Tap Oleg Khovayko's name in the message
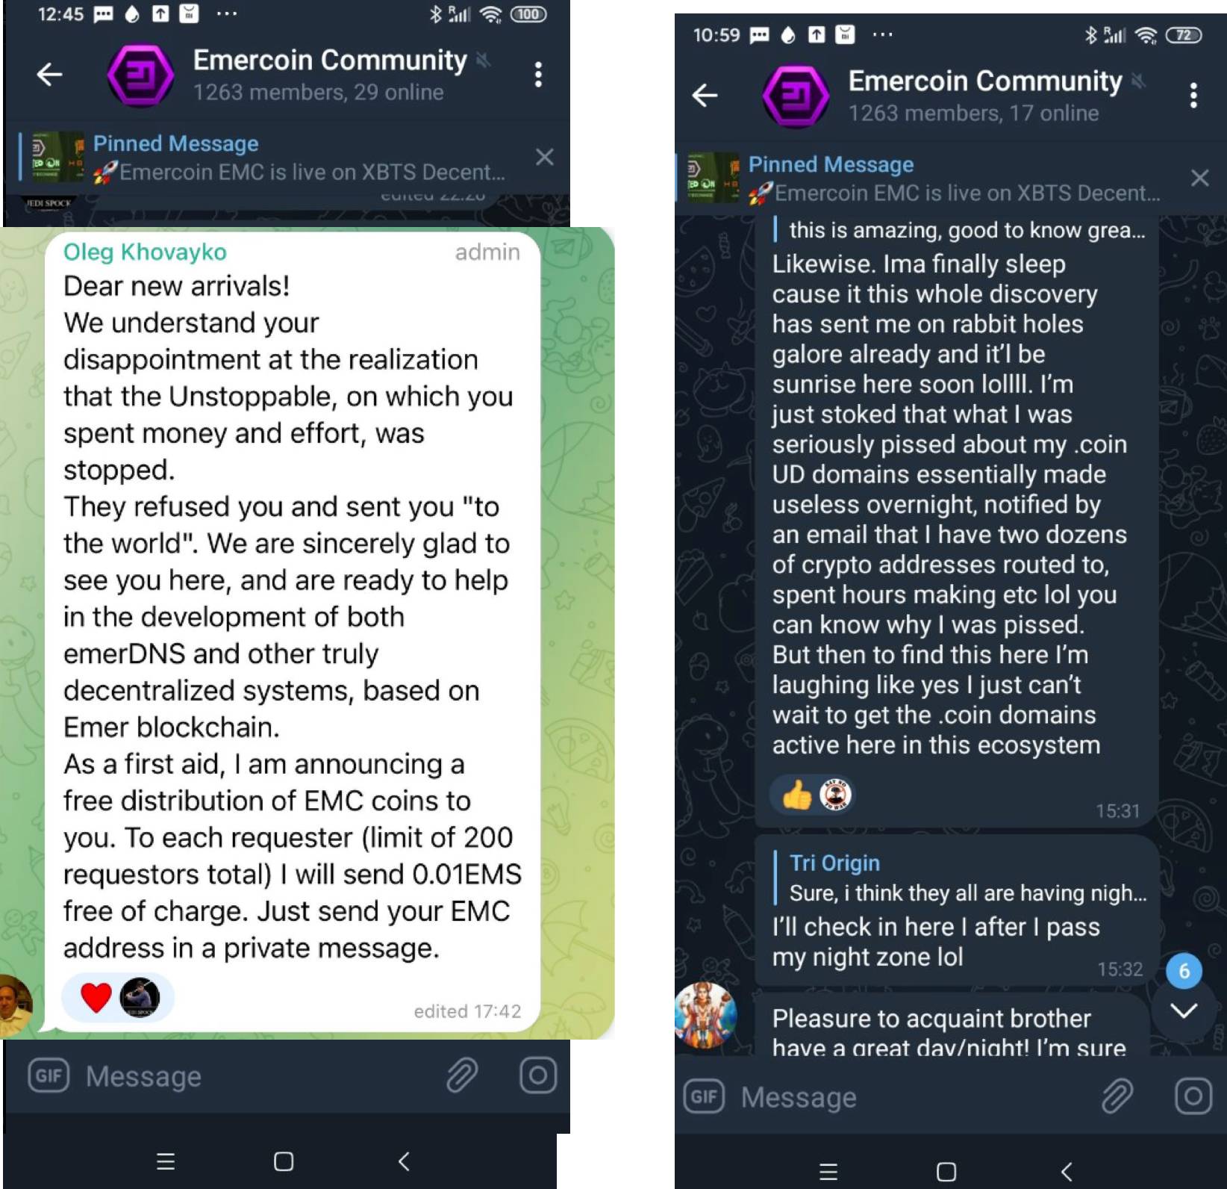The height and width of the screenshot is (1189, 1227). pyautogui.click(x=144, y=252)
